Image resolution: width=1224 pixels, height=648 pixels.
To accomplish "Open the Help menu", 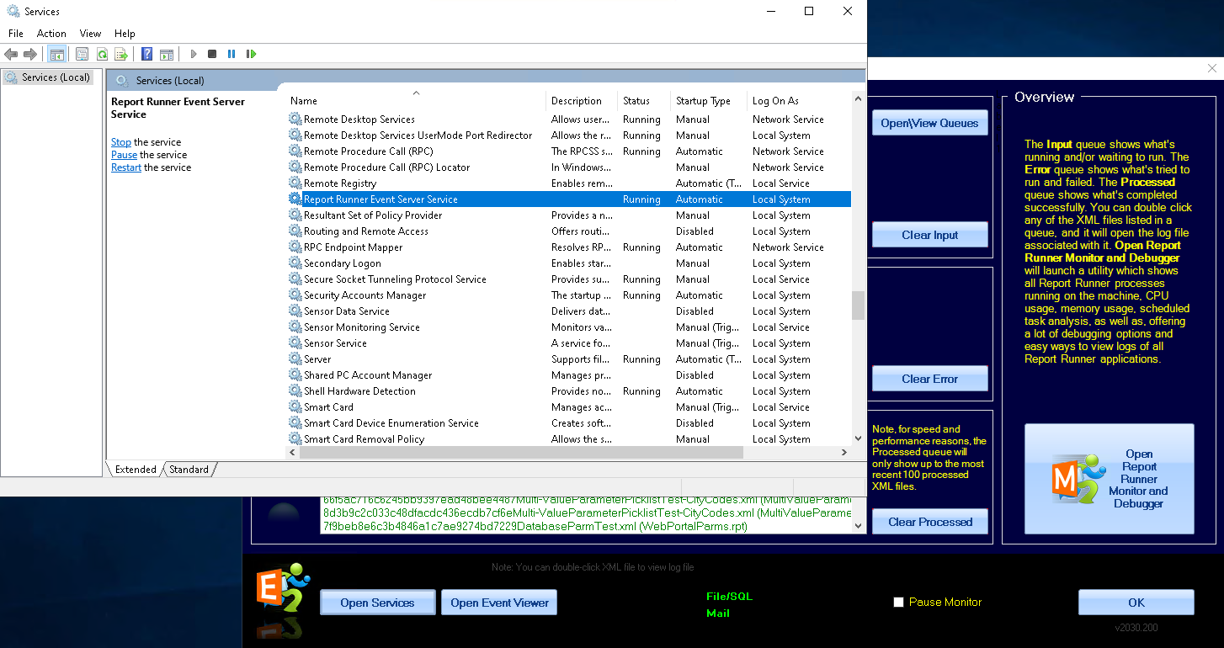I will (x=125, y=34).
